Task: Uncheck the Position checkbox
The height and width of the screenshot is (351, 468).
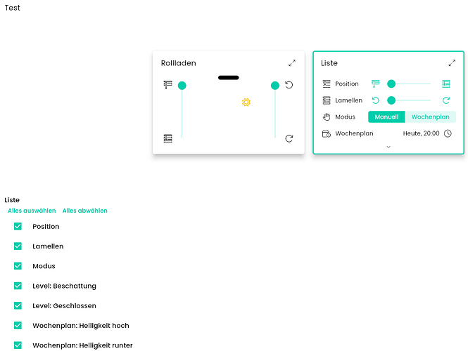Action: point(18,227)
